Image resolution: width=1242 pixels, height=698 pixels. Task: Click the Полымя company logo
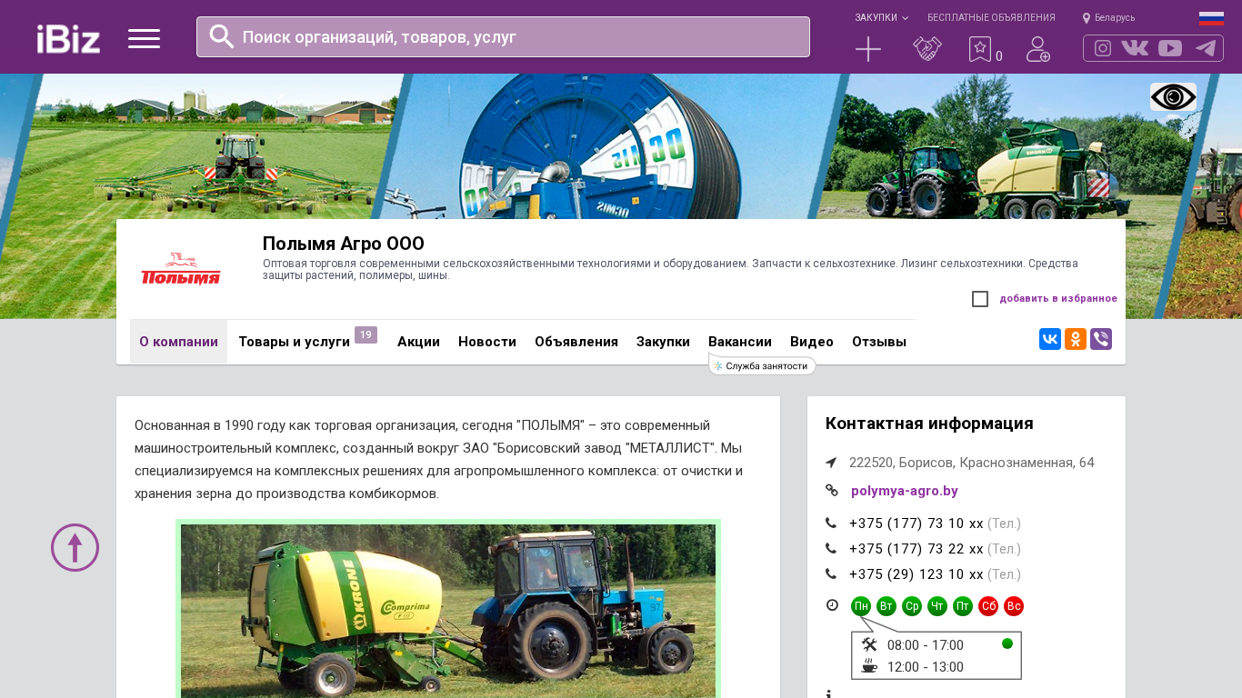point(181,269)
